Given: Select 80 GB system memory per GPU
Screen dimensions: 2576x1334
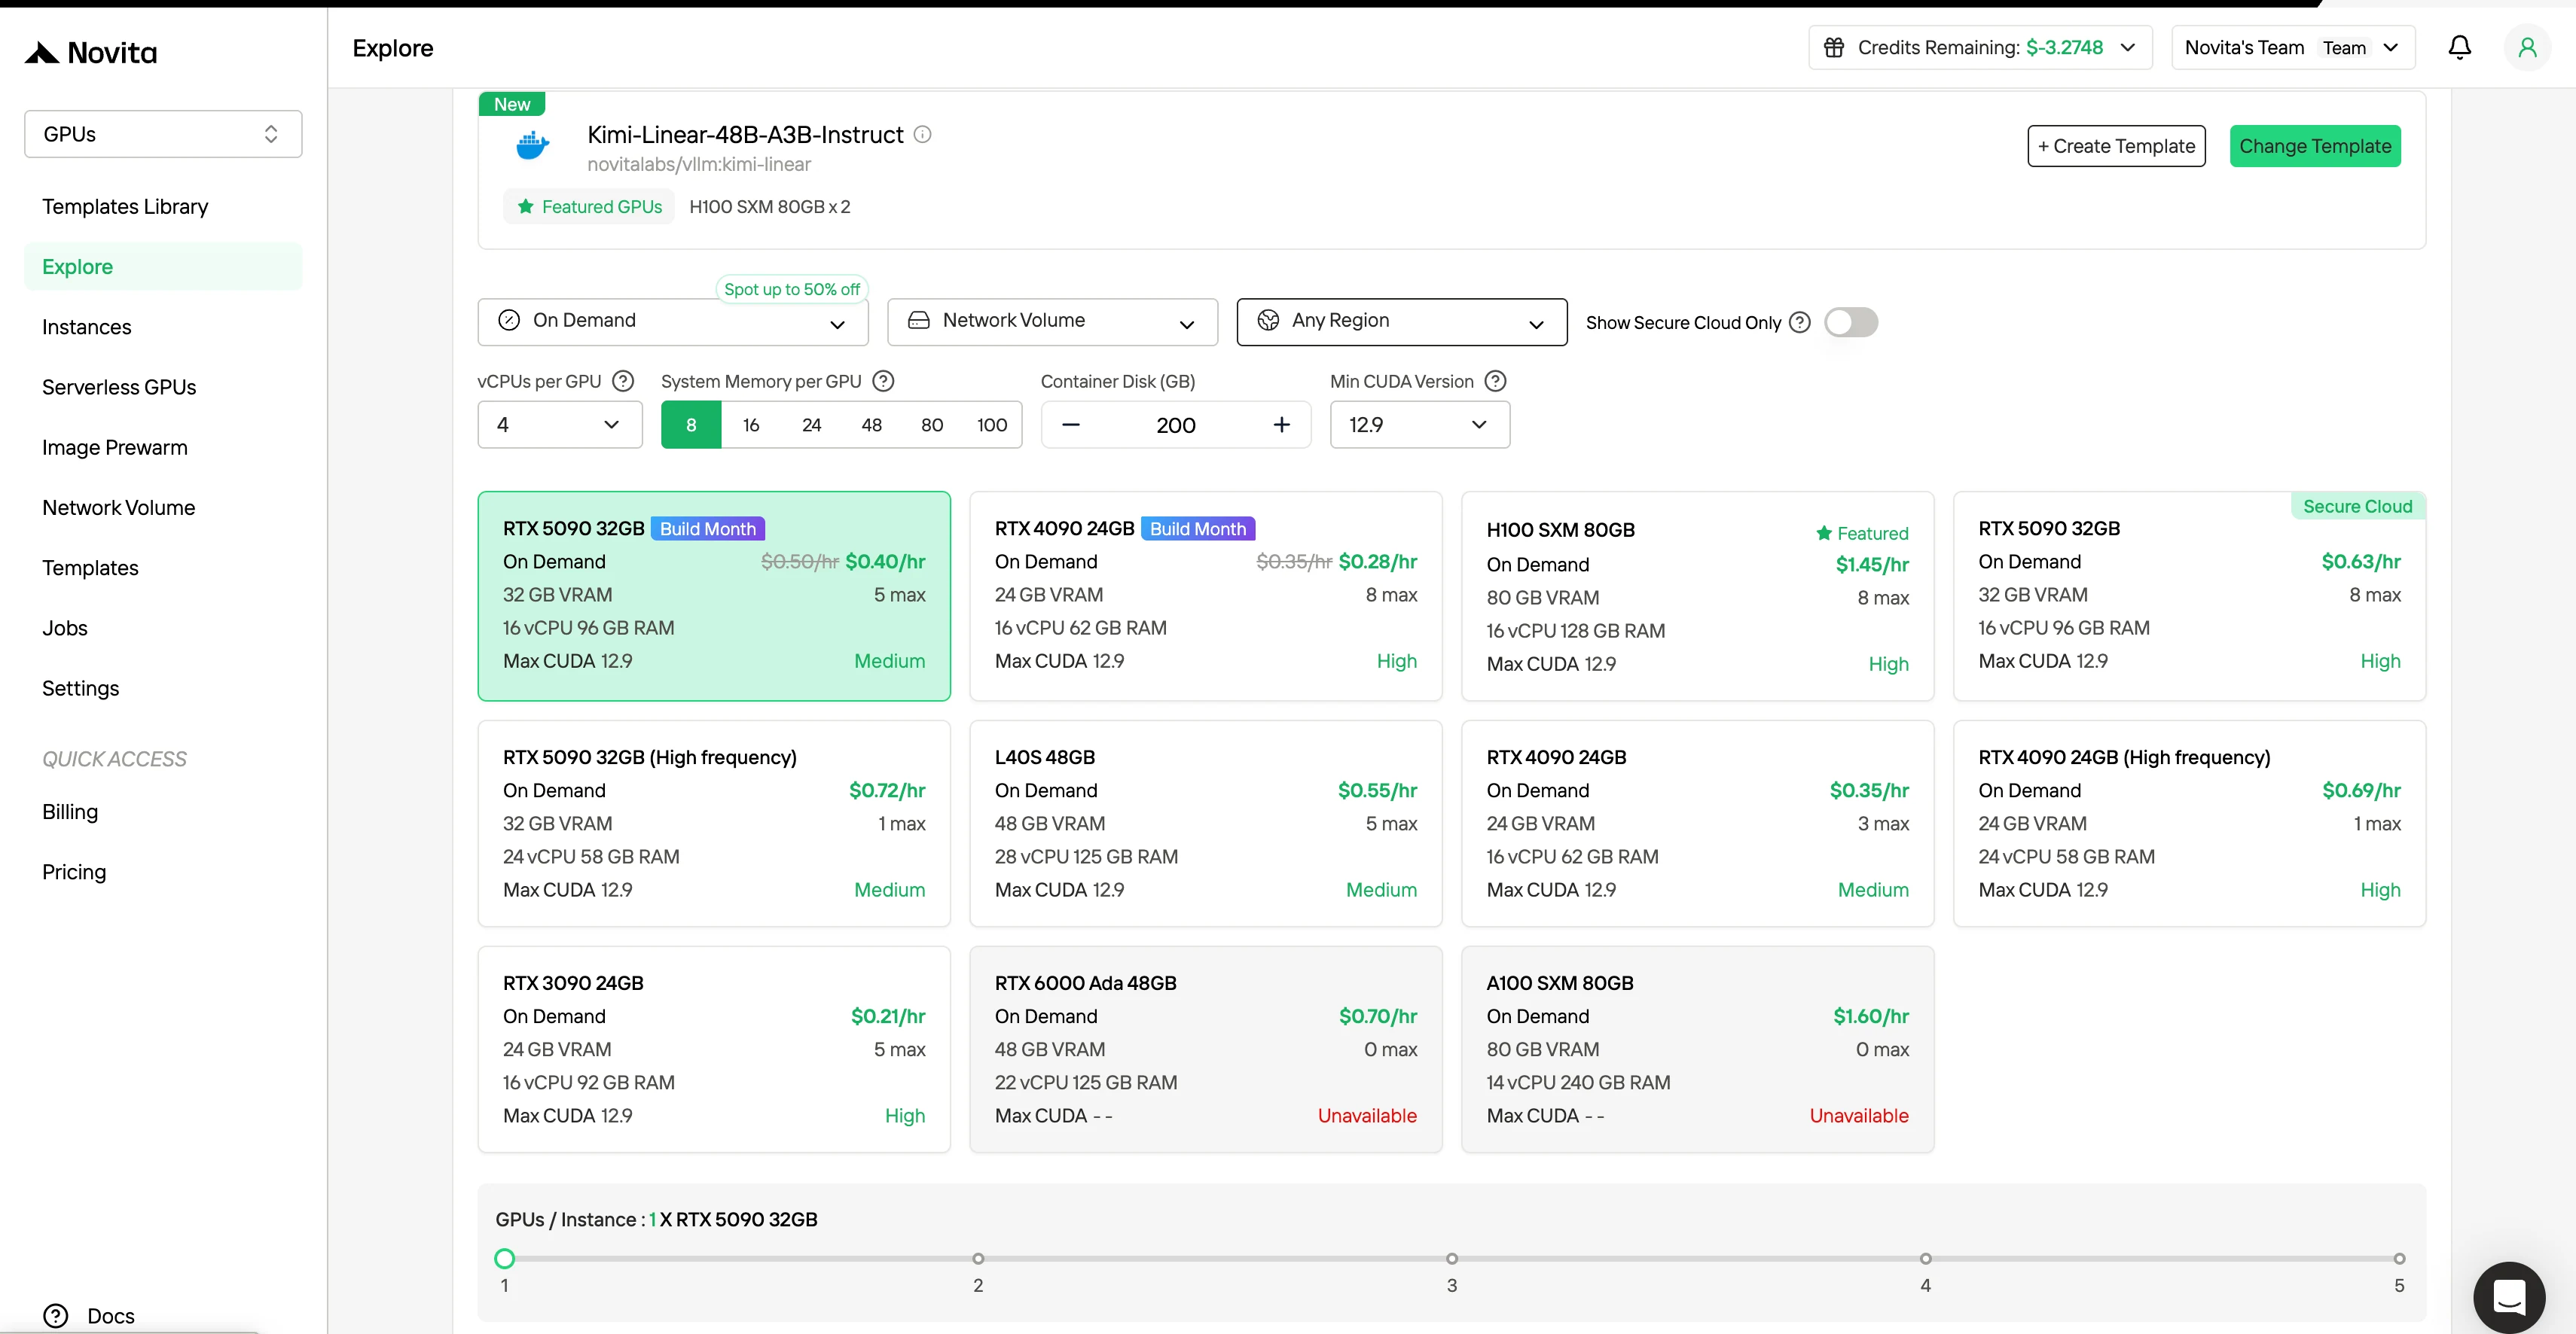Looking at the screenshot, I should 931,425.
